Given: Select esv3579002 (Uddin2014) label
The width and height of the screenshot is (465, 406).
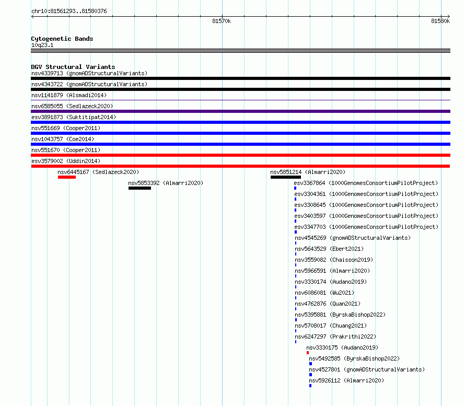Looking at the screenshot, I should (66, 161).
